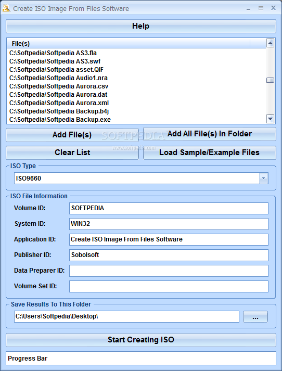Select Softpedia Aurora.dat row

click(x=137, y=95)
